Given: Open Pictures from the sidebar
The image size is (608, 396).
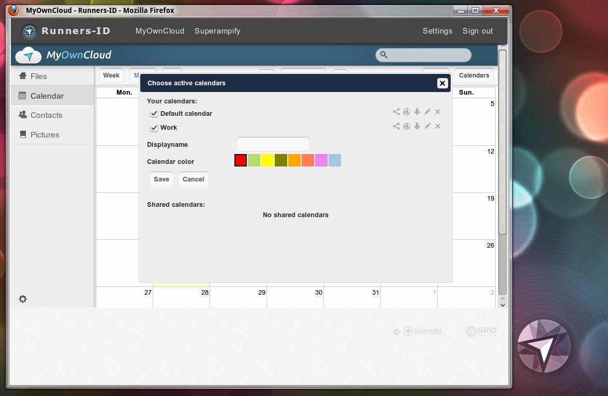Looking at the screenshot, I should pos(52,135).
